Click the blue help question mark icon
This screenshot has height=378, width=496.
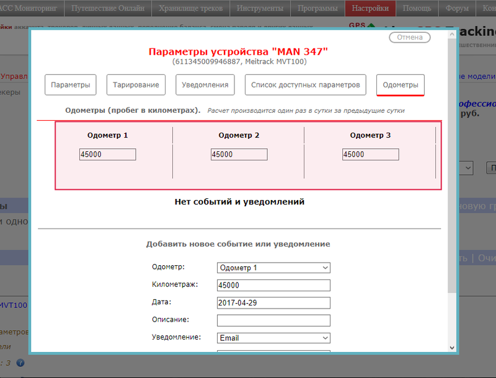(20, 363)
